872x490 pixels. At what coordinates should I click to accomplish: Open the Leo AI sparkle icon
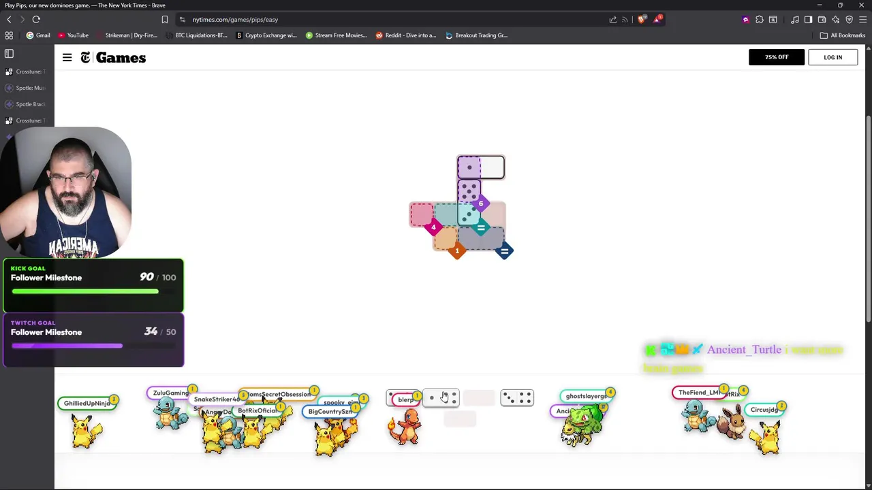click(x=836, y=20)
